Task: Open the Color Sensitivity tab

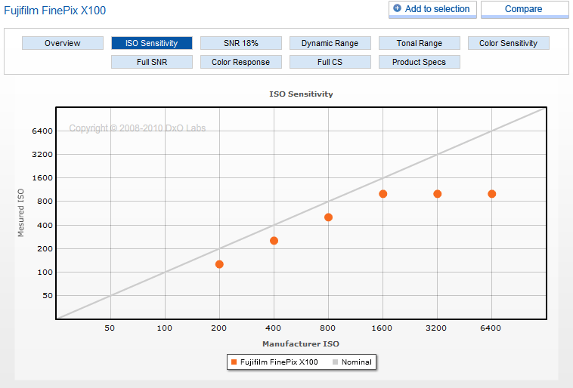Action: (x=508, y=43)
